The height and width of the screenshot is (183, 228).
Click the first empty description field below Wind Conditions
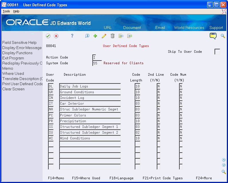coord(90,144)
